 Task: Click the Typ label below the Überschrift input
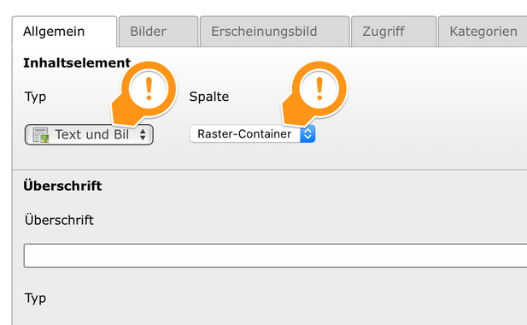click(35, 298)
